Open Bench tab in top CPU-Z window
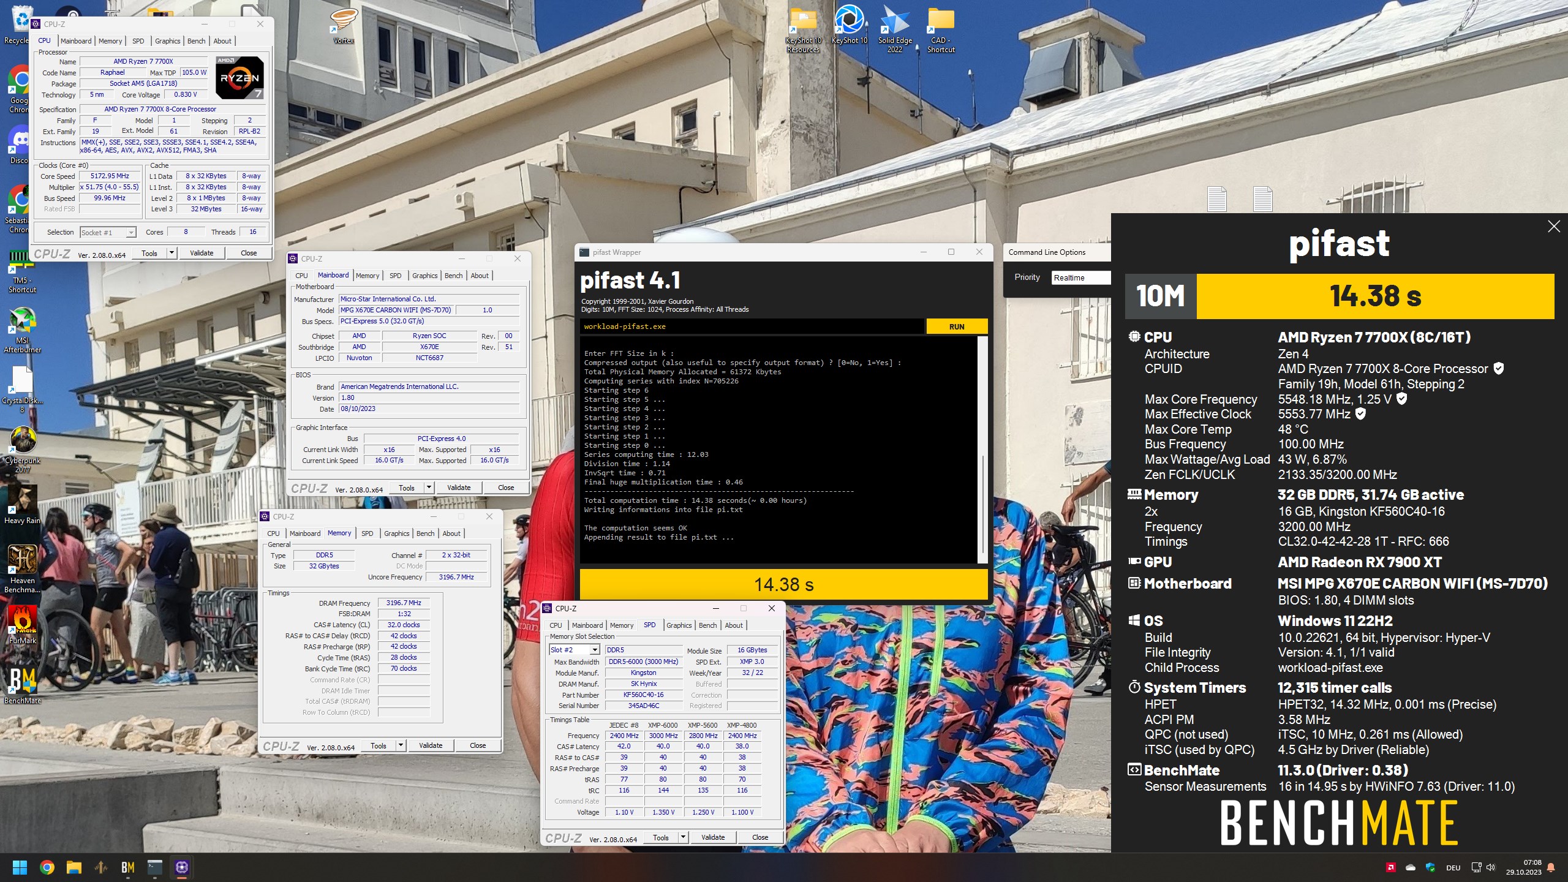The height and width of the screenshot is (882, 1568). (197, 41)
